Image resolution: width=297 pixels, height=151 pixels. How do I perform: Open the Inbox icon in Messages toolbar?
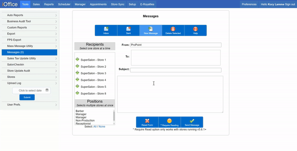point(106,29)
